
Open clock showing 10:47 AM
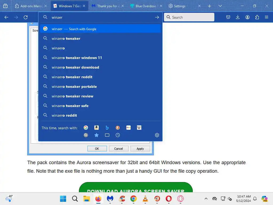click(244, 199)
